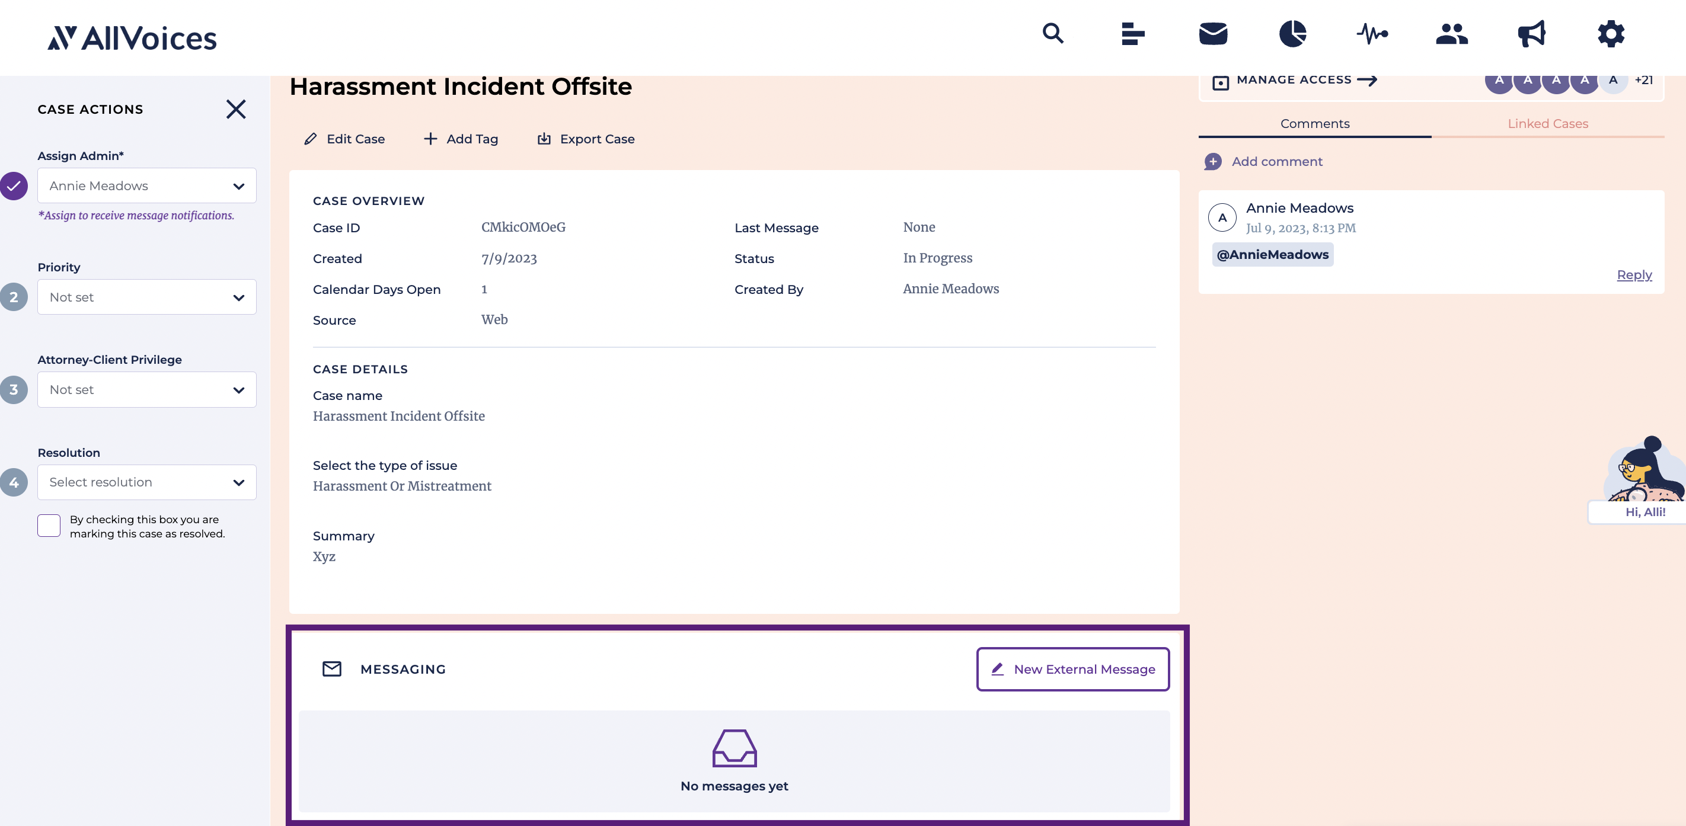
Task: Open the Priority dropdown
Action: point(146,297)
